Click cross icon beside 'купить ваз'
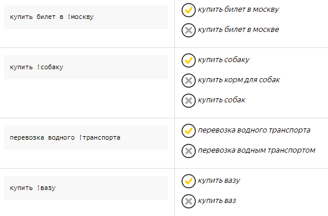This screenshot has width=328, height=216. click(x=189, y=201)
